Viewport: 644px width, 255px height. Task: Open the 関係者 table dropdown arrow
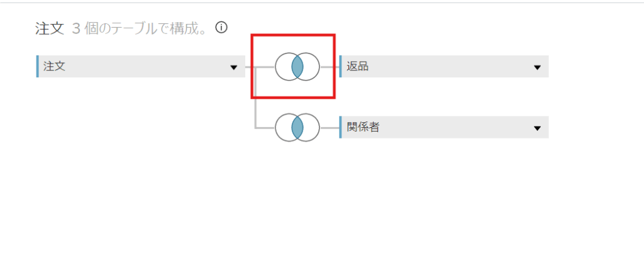pos(537,128)
